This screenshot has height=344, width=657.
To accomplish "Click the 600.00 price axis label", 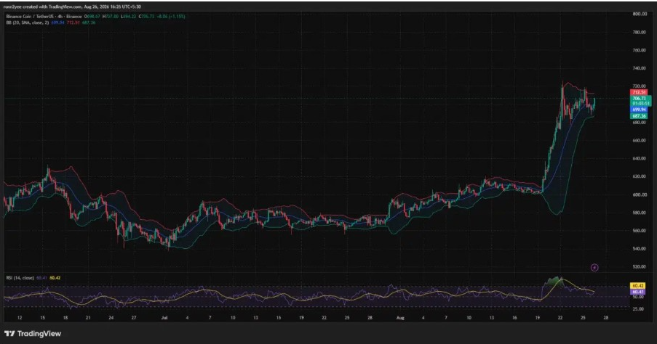I will click(640, 194).
